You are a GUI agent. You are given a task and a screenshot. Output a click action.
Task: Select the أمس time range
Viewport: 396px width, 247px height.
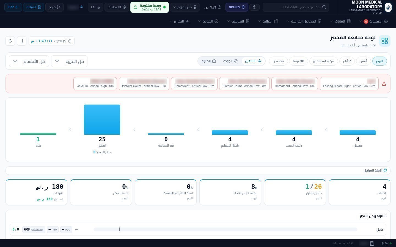tap(364, 61)
